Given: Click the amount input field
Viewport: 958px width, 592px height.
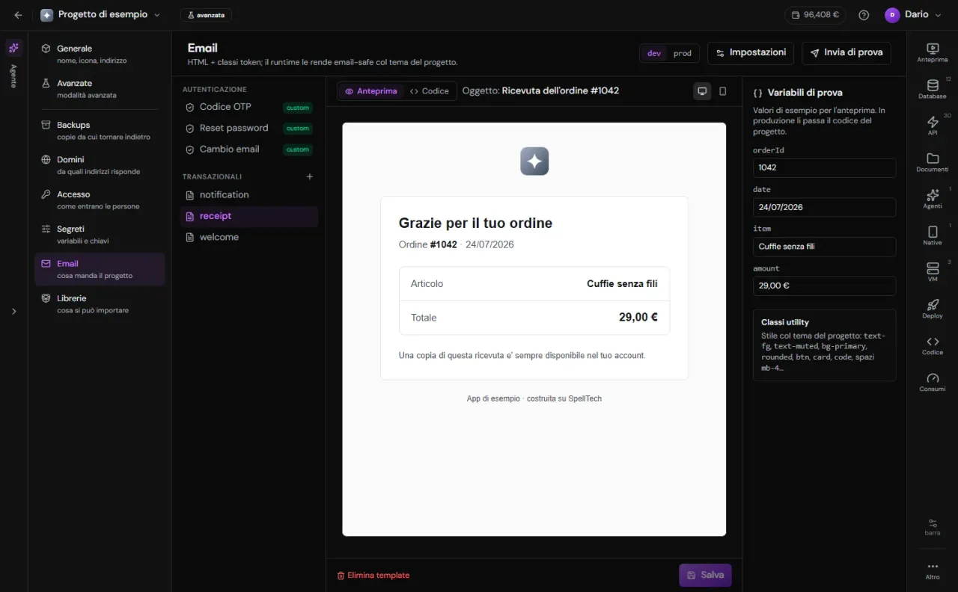Looking at the screenshot, I should click(824, 286).
